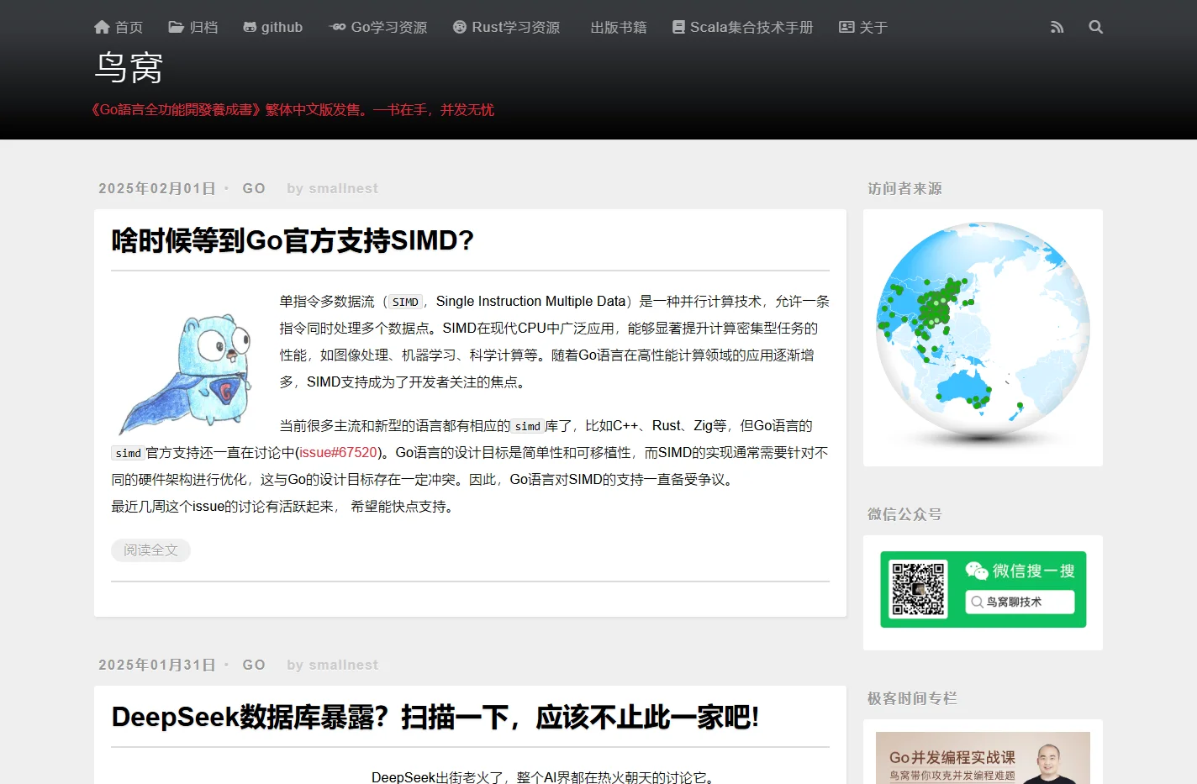Image resolution: width=1197 pixels, height=784 pixels.
Task: Open the Rust学习资源 menu item
Action: [507, 27]
